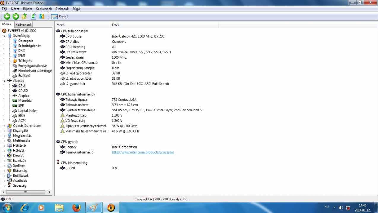This screenshot has width=378, height=213.
Task: Open the Súgó menu
Action: pyautogui.click(x=76, y=9)
